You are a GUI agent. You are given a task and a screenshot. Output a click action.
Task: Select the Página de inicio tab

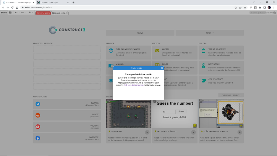59,13
